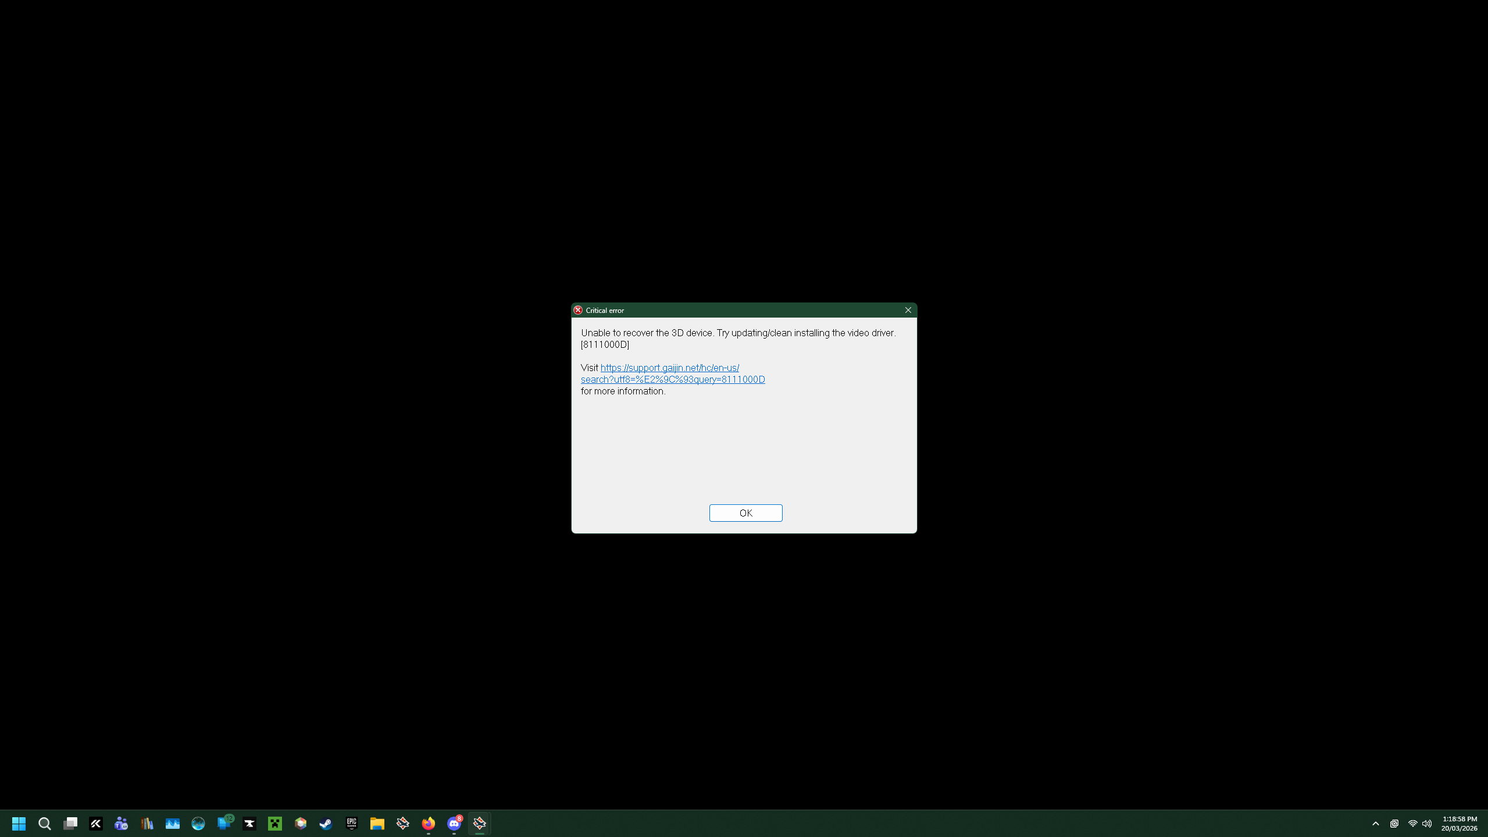Open Wi-Fi network settings flyout
The width and height of the screenshot is (1488, 837).
1412,823
